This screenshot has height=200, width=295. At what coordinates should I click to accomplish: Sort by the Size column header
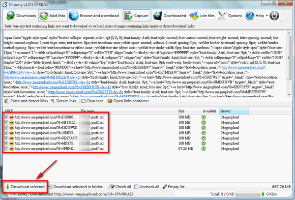(x=189, y=111)
